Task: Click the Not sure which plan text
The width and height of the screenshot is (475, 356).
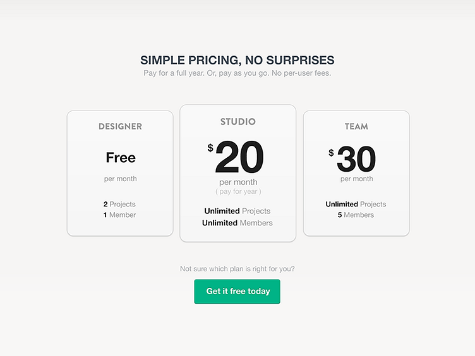Action: [237, 269]
